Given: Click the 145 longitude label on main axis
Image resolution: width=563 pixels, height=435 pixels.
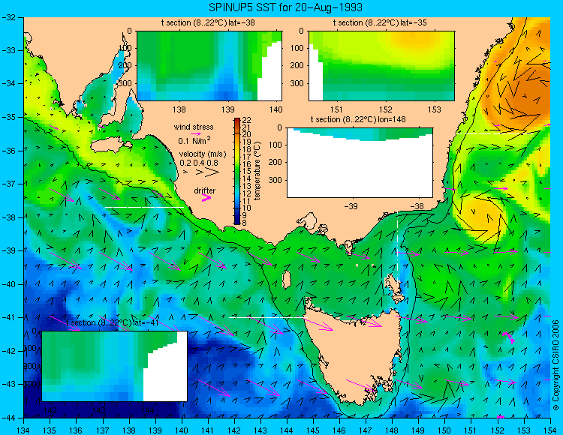Looking at the screenshot, I should coord(313,430).
